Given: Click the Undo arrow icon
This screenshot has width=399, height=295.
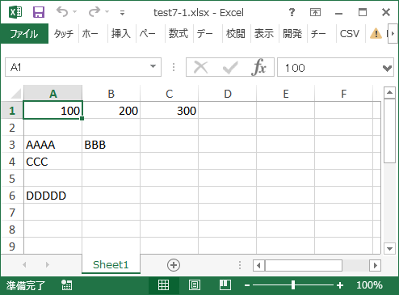Looking at the screenshot, I should tap(62, 12).
